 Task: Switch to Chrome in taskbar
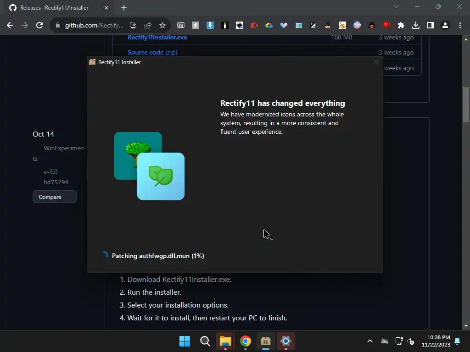pyautogui.click(x=246, y=341)
